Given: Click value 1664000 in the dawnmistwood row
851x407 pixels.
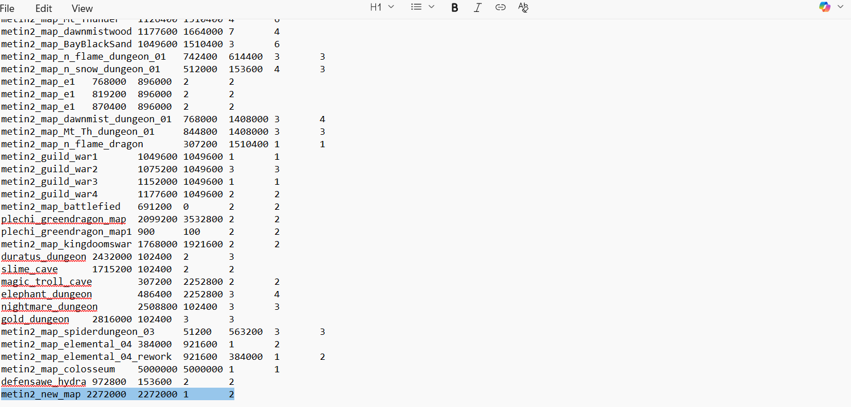Looking at the screenshot, I should (203, 31).
